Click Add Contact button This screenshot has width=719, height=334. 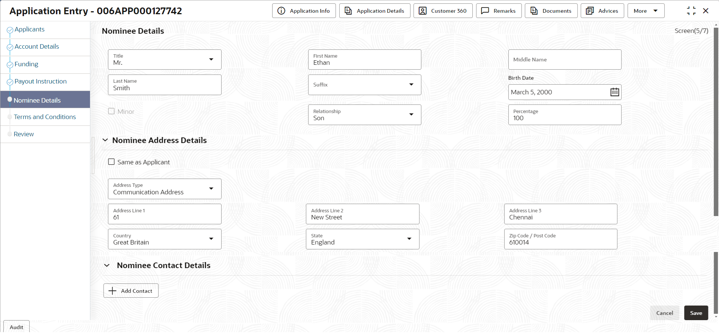pos(131,291)
